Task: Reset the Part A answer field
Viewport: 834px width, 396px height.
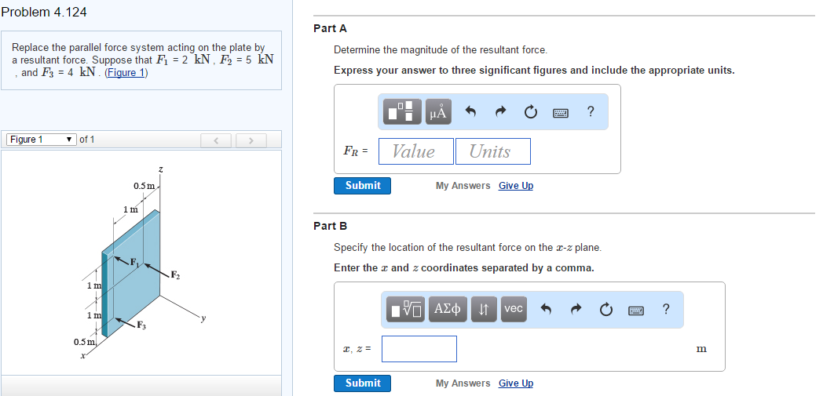Action: click(530, 113)
